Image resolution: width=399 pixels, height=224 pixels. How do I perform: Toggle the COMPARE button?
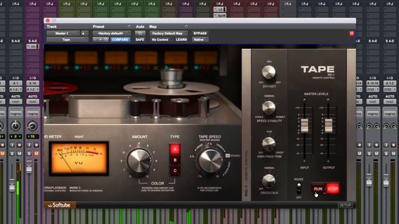pyautogui.click(x=120, y=40)
